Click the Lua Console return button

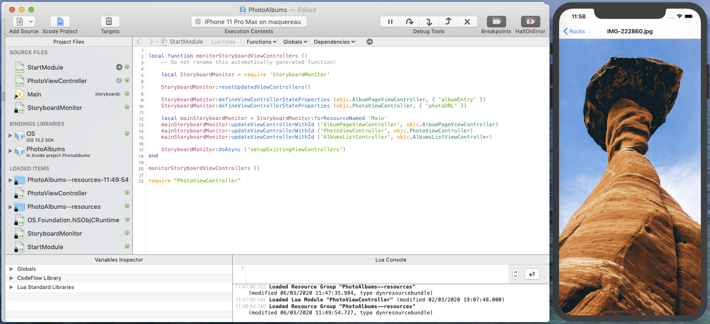pyautogui.click(x=532, y=274)
